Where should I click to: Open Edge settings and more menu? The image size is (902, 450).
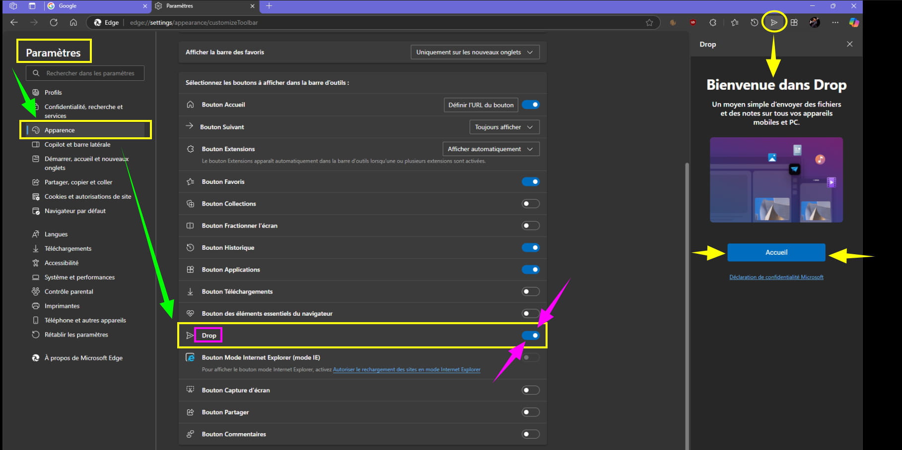coord(835,22)
